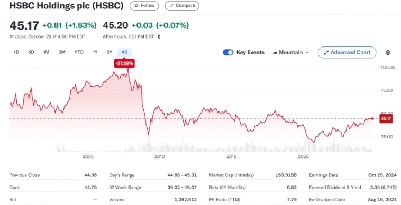
Task: Click the 75.00 price axis label
Action: click(x=386, y=91)
